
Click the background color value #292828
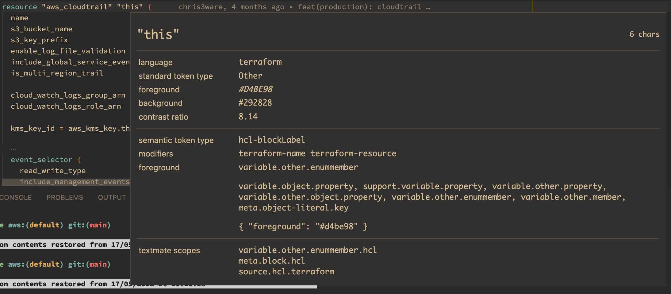255,103
